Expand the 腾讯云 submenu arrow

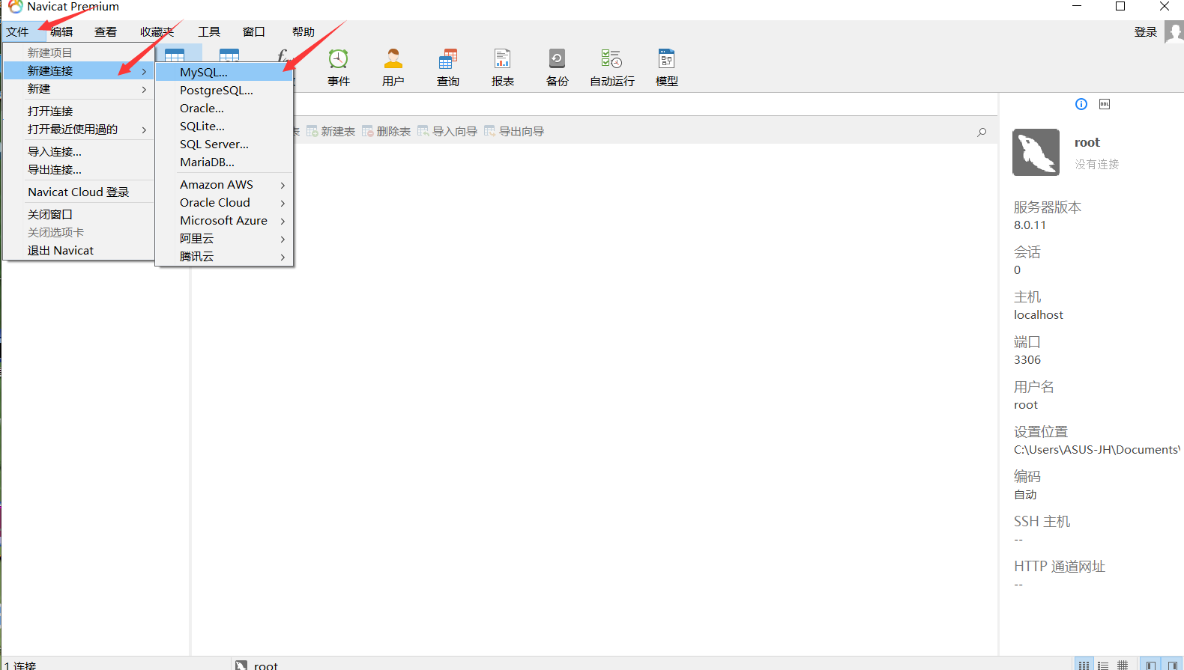point(283,257)
